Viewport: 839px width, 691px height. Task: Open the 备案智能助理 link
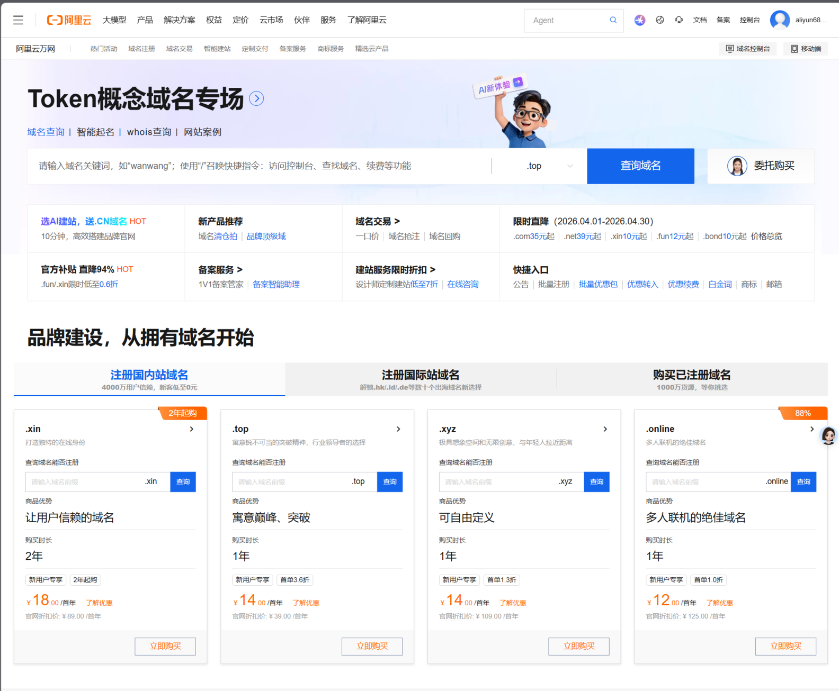click(x=276, y=285)
